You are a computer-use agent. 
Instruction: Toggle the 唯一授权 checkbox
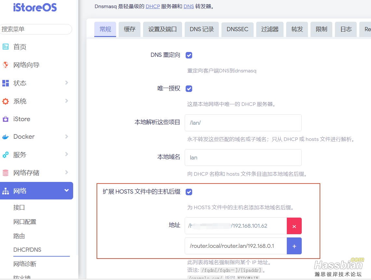189,89
